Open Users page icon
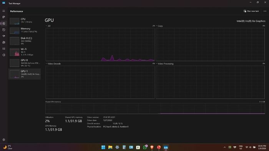Screen dimensions: 269x151 click(3, 43)
